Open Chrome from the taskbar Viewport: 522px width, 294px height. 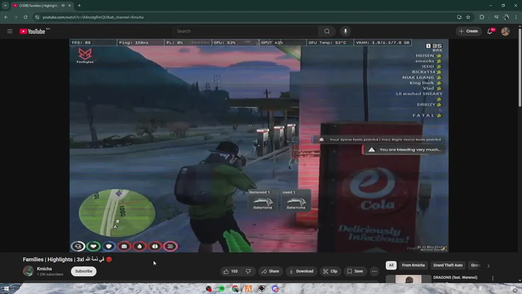235,289
